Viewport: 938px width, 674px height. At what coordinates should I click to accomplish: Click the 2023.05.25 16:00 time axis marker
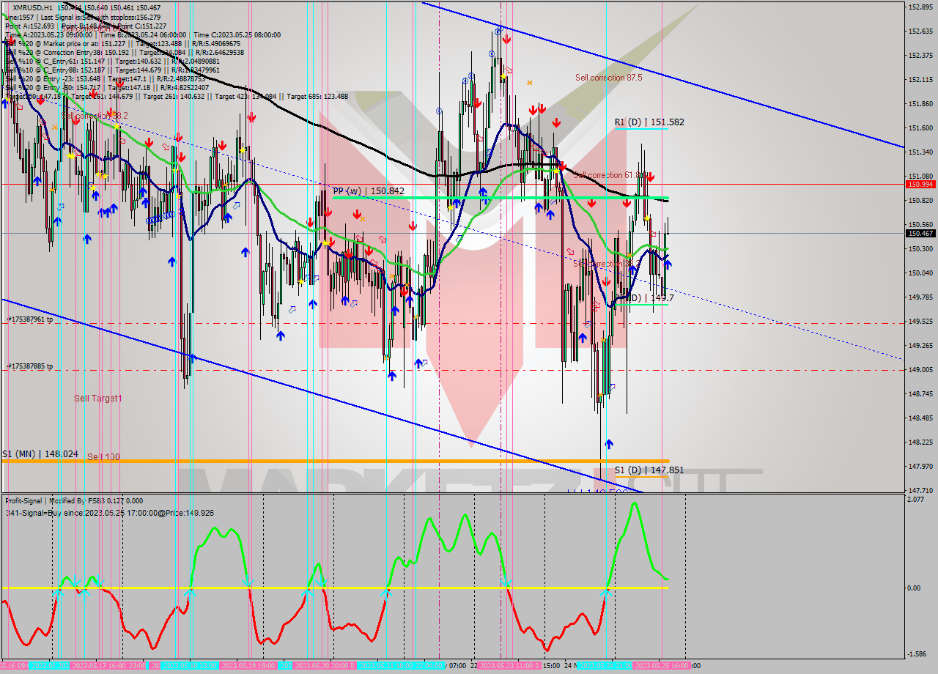coord(662,666)
